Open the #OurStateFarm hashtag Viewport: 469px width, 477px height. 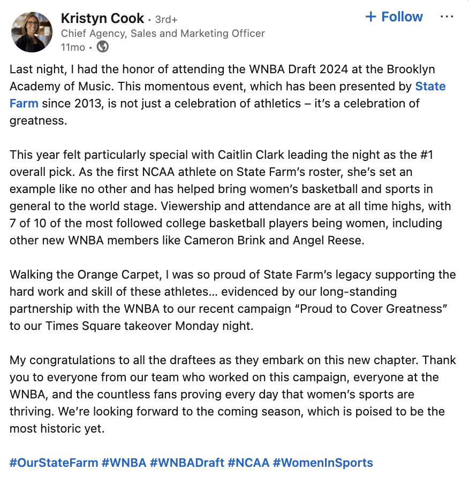click(54, 463)
